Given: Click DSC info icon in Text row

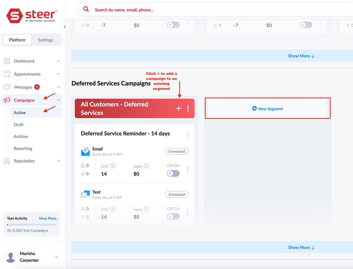Looking at the screenshot, I should pos(113,209).
